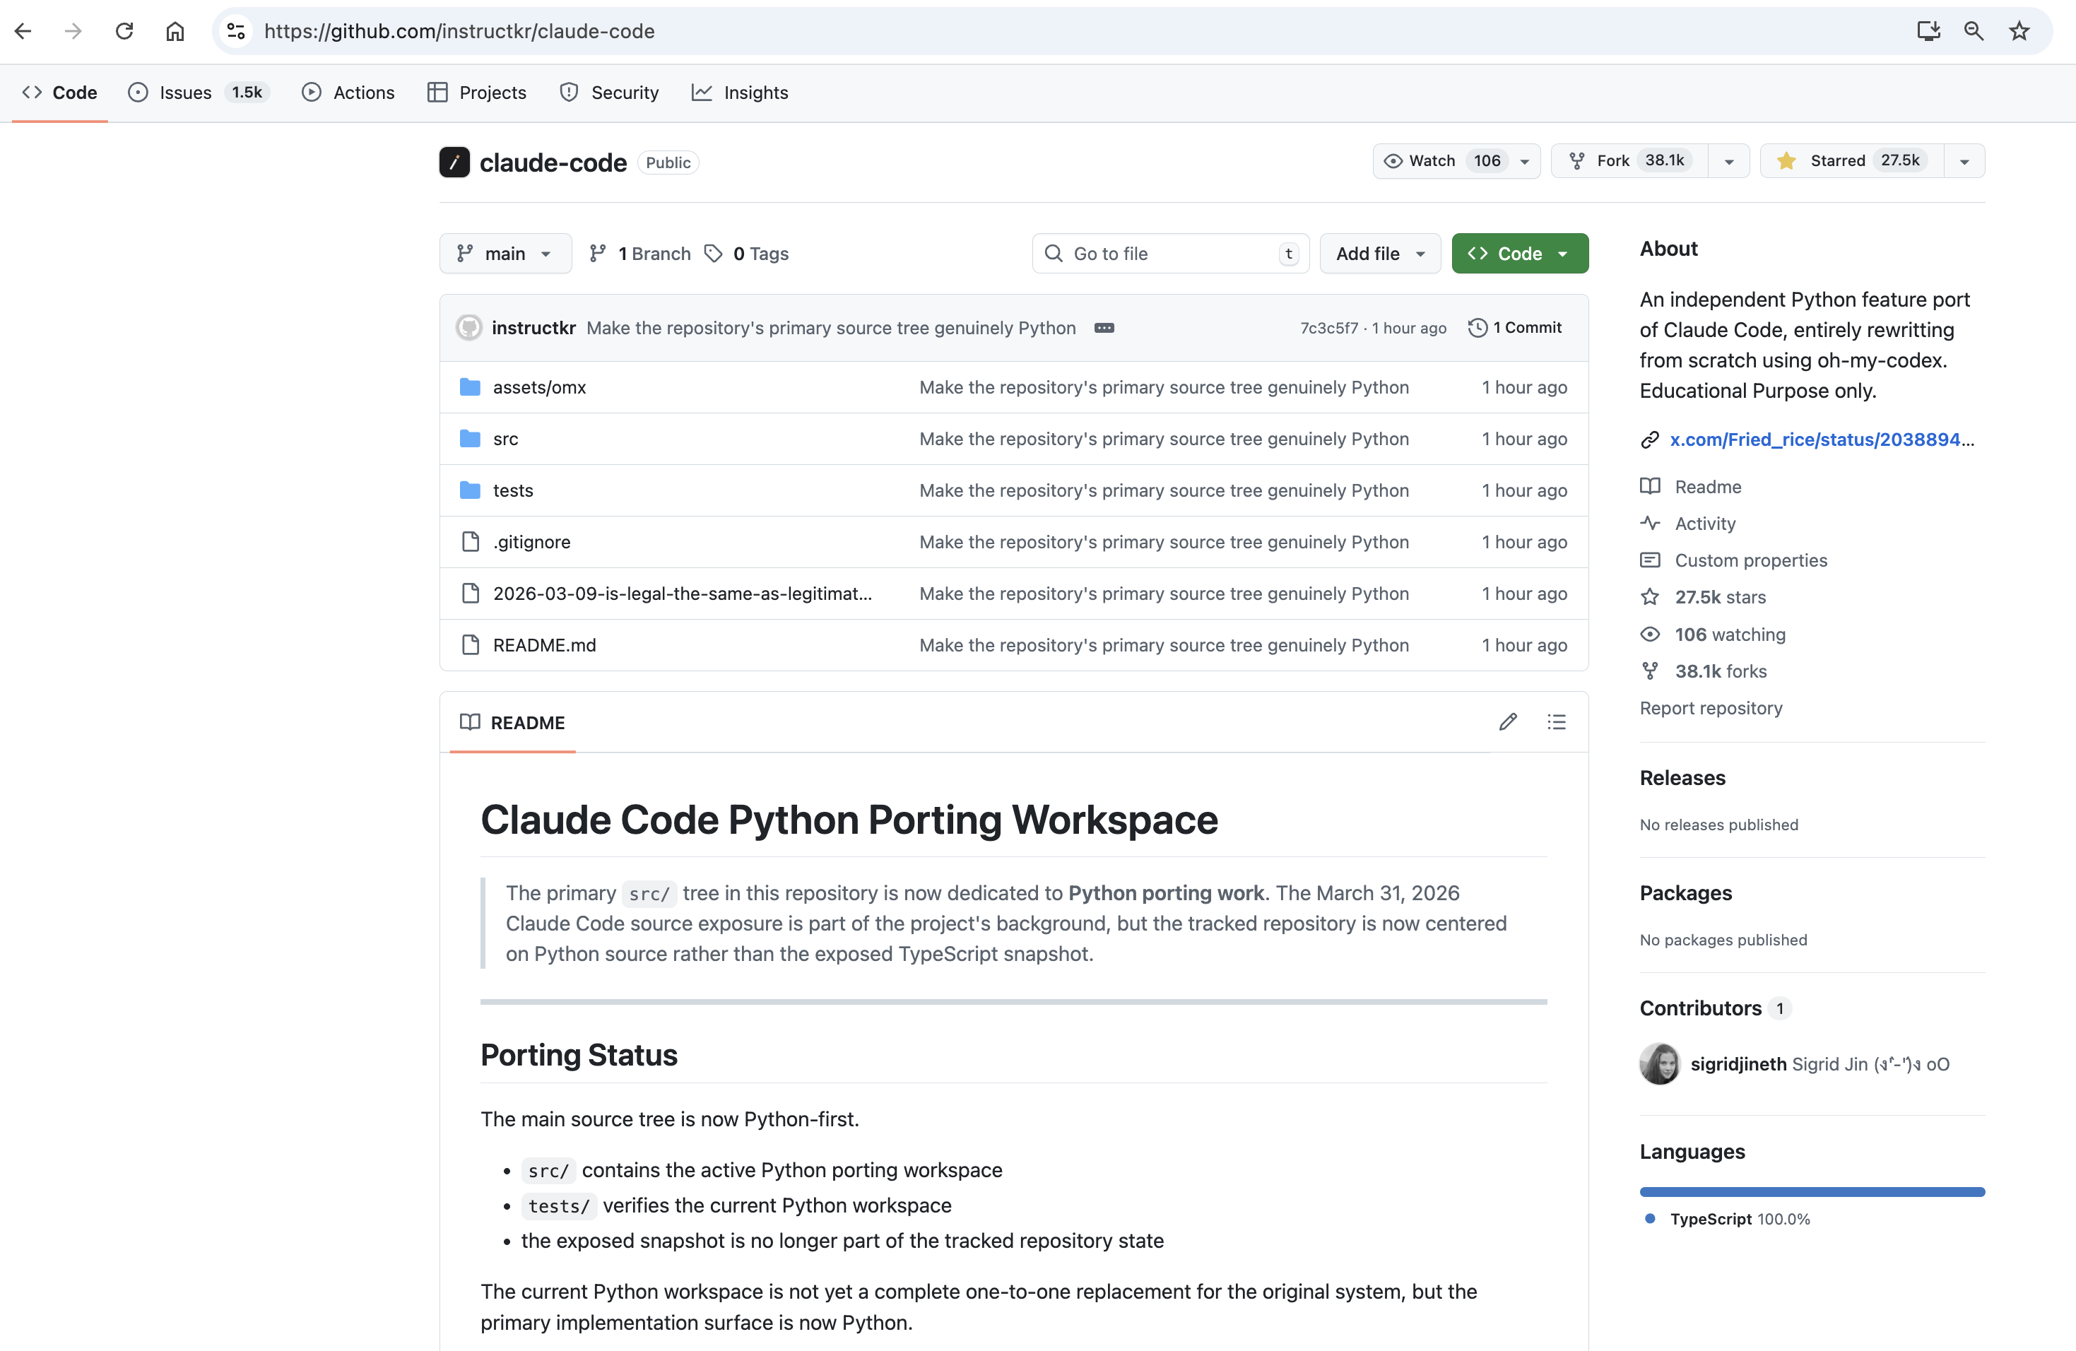The width and height of the screenshot is (2076, 1351).
Task: Open the README outline list icon
Action: [x=1556, y=721]
